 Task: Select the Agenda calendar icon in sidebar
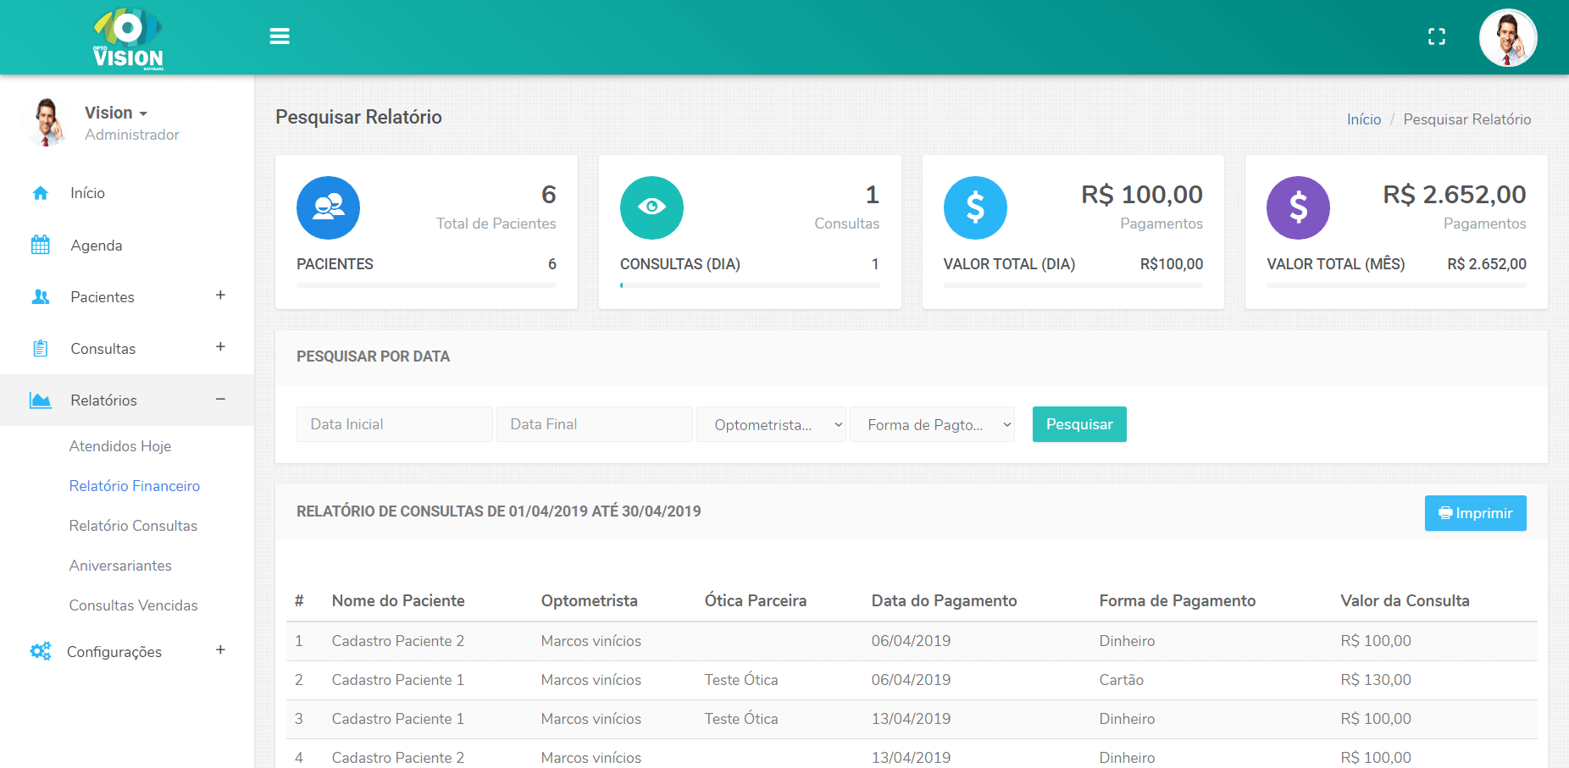coord(40,245)
